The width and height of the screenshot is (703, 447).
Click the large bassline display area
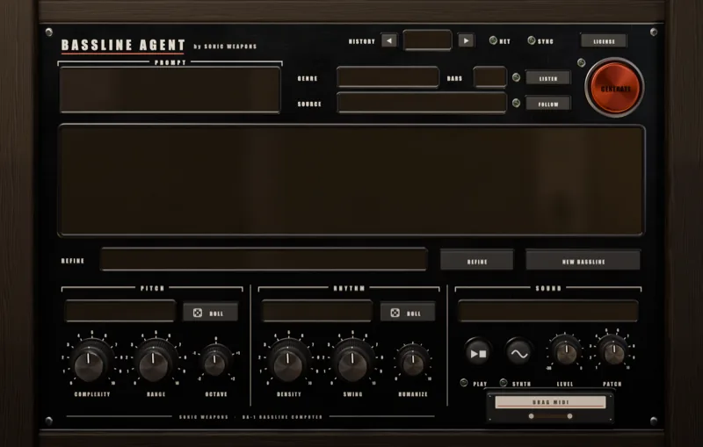coord(351,180)
